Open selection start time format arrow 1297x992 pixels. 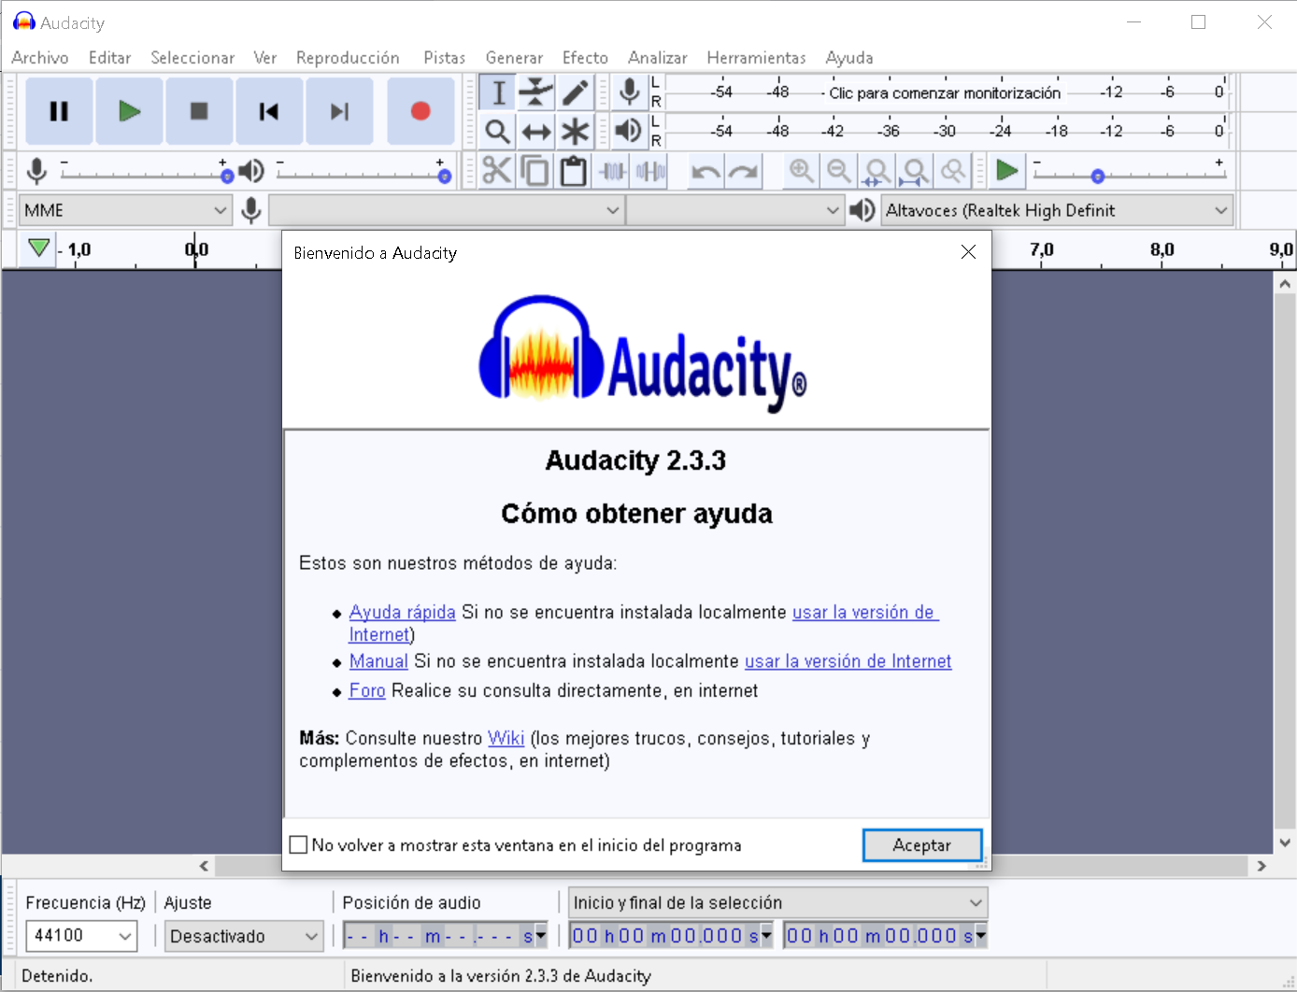click(x=766, y=935)
